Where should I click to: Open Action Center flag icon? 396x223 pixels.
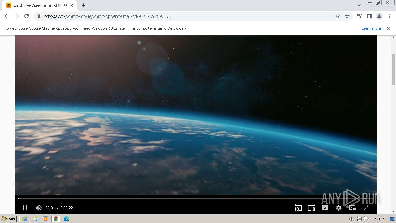(367, 219)
